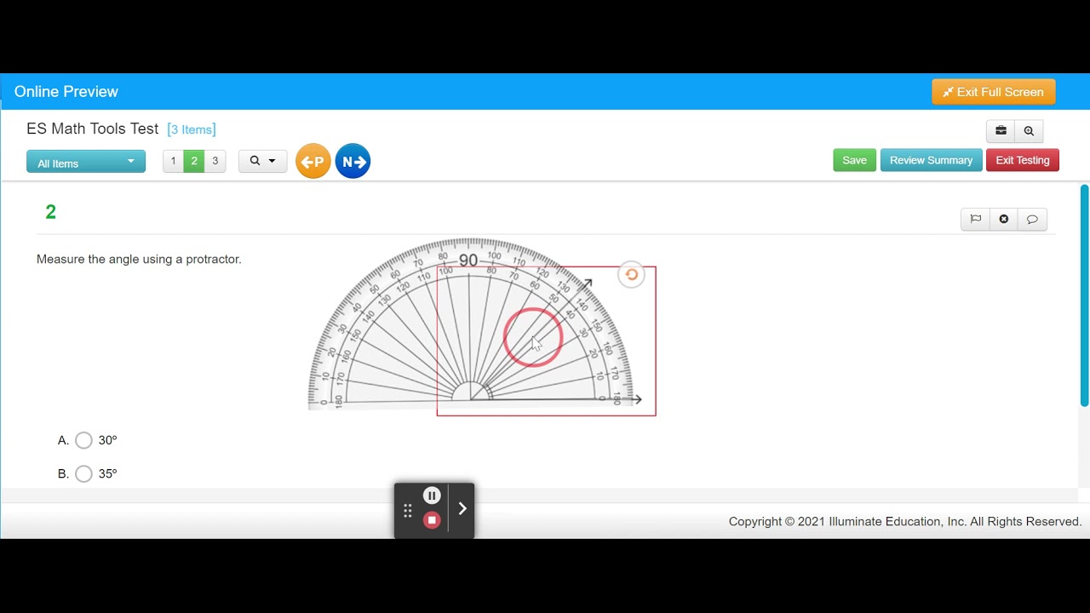Click the Online Preview header text
This screenshot has height=613, width=1090.
click(x=66, y=92)
